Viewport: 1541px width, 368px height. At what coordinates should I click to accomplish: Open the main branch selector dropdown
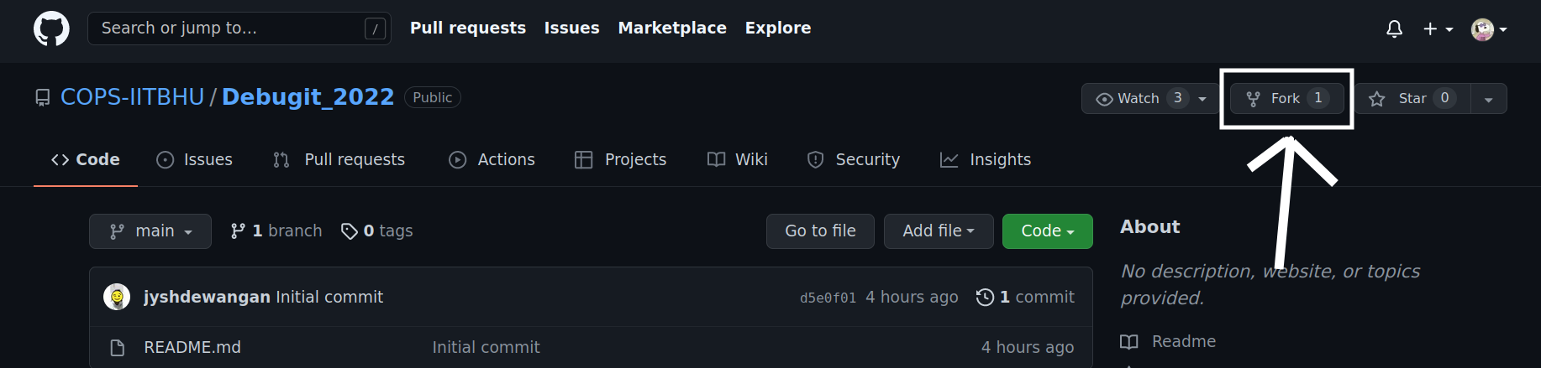click(x=150, y=231)
